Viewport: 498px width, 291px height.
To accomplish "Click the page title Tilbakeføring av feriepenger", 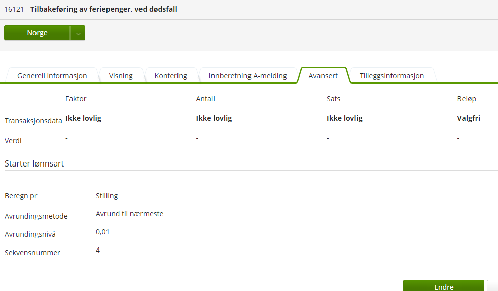I will click(x=103, y=9).
